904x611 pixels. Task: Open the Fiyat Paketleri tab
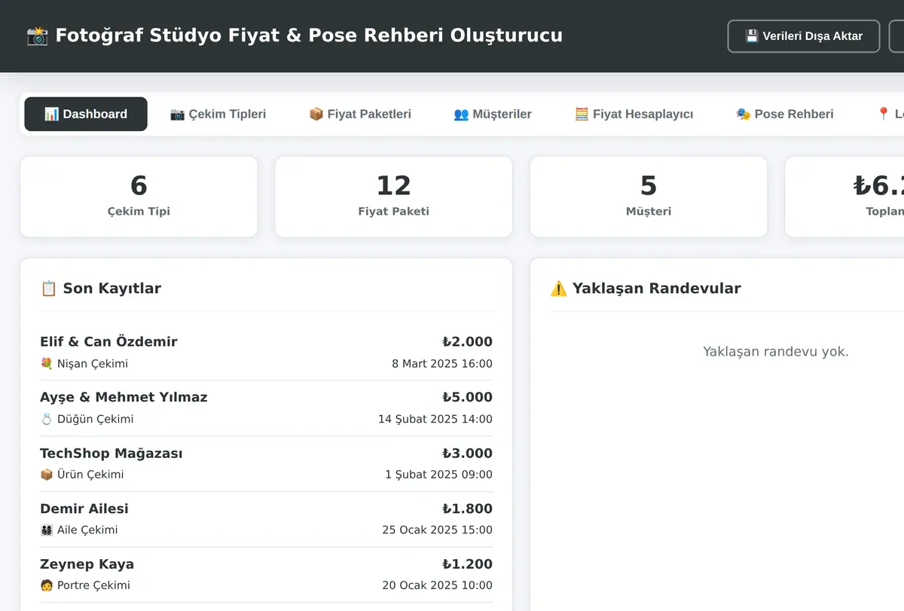(x=360, y=115)
